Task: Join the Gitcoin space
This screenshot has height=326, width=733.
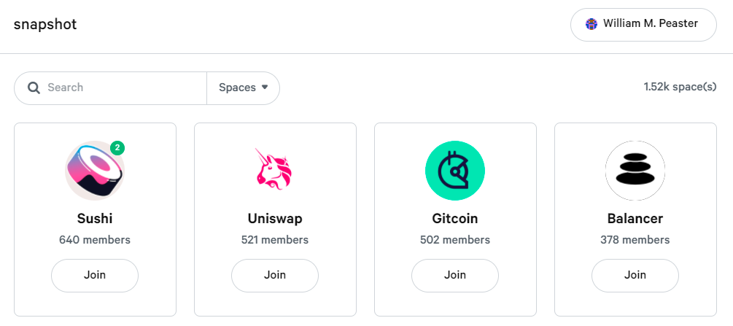Action: pos(455,275)
